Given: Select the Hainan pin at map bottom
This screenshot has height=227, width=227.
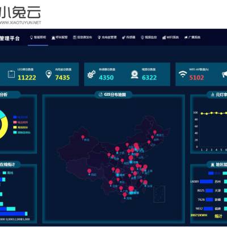Looking at the screenshot, I should [125, 195].
